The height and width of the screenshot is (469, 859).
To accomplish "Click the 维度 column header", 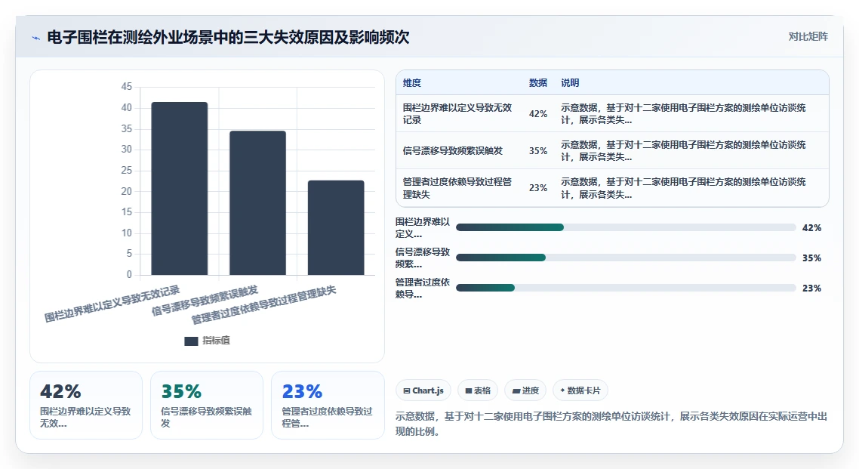I will tap(412, 83).
